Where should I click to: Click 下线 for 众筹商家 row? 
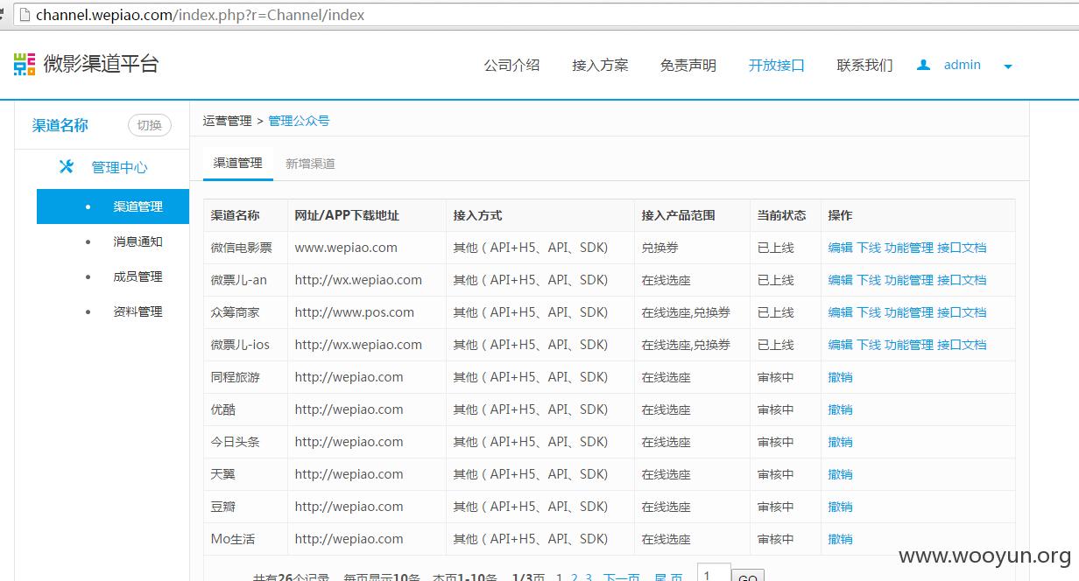[869, 312]
